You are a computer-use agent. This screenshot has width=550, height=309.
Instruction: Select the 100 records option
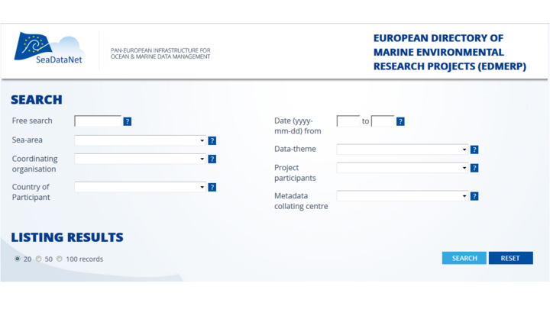(x=60, y=259)
